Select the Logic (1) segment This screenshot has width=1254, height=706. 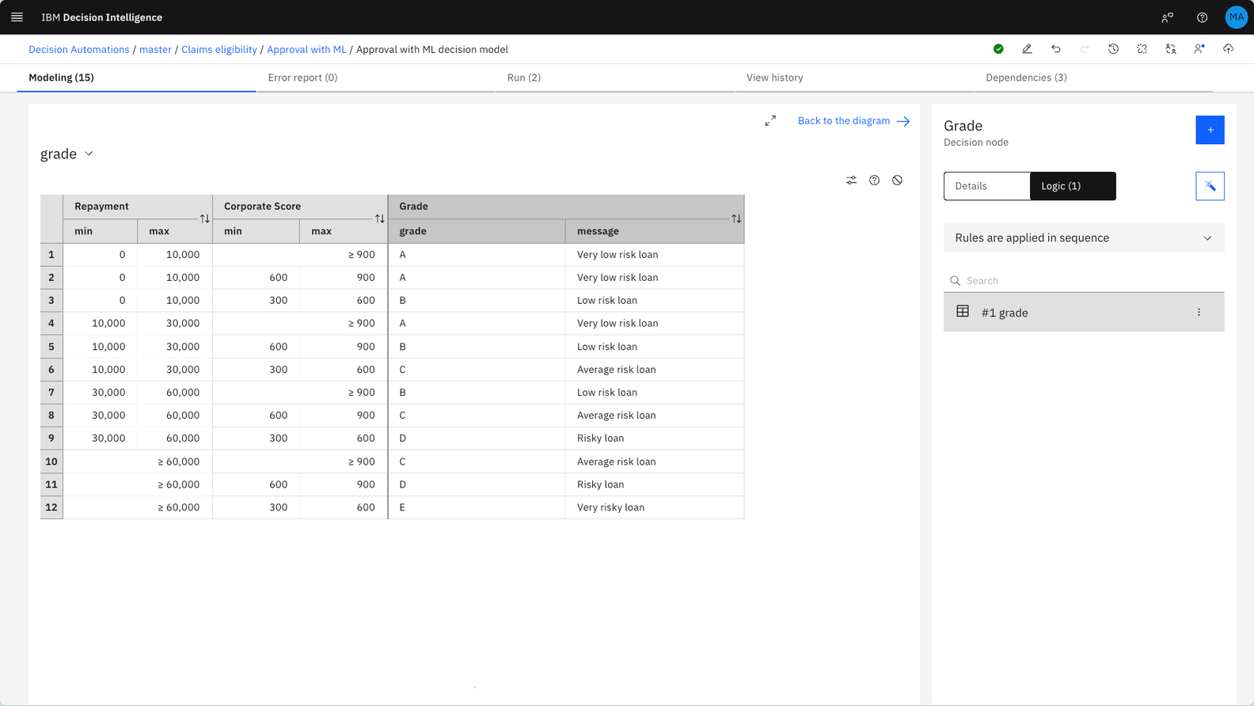1072,186
